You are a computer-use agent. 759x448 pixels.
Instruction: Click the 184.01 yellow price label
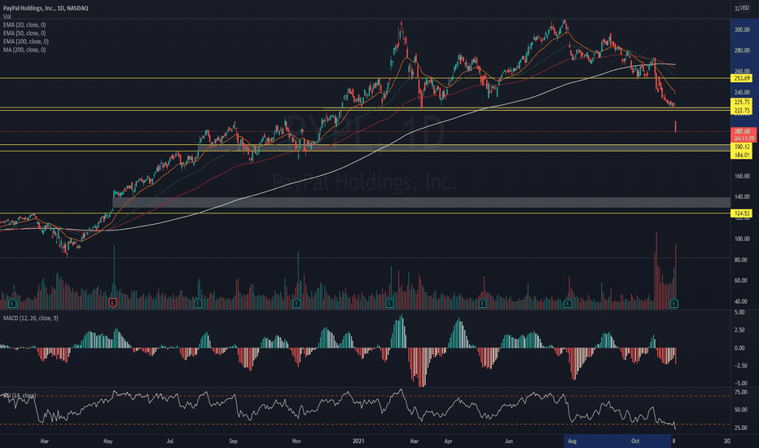click(742, 155)
